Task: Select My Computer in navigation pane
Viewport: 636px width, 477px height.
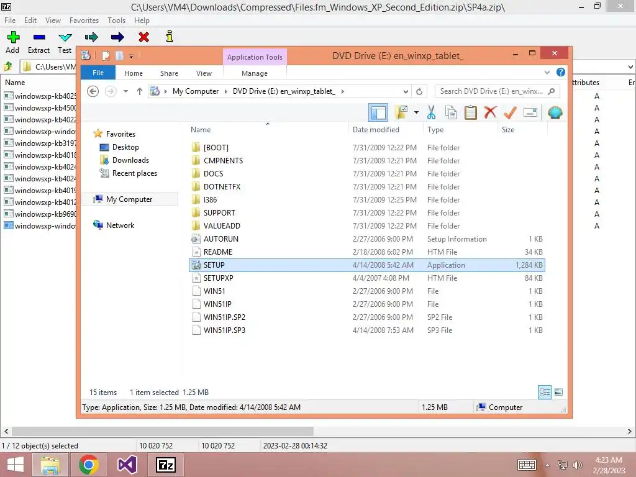Action: (x=129, y=199)
